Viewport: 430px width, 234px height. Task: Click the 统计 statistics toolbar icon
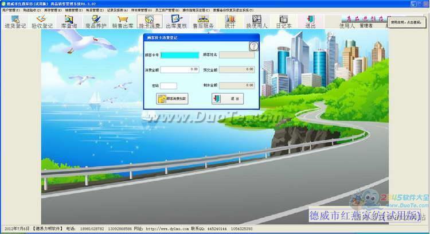pos(230,22)
